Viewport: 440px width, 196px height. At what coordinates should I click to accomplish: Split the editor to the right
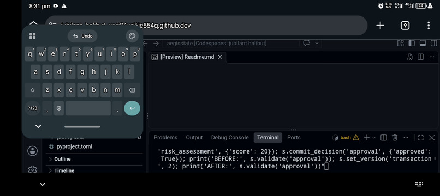click(421, 57)
